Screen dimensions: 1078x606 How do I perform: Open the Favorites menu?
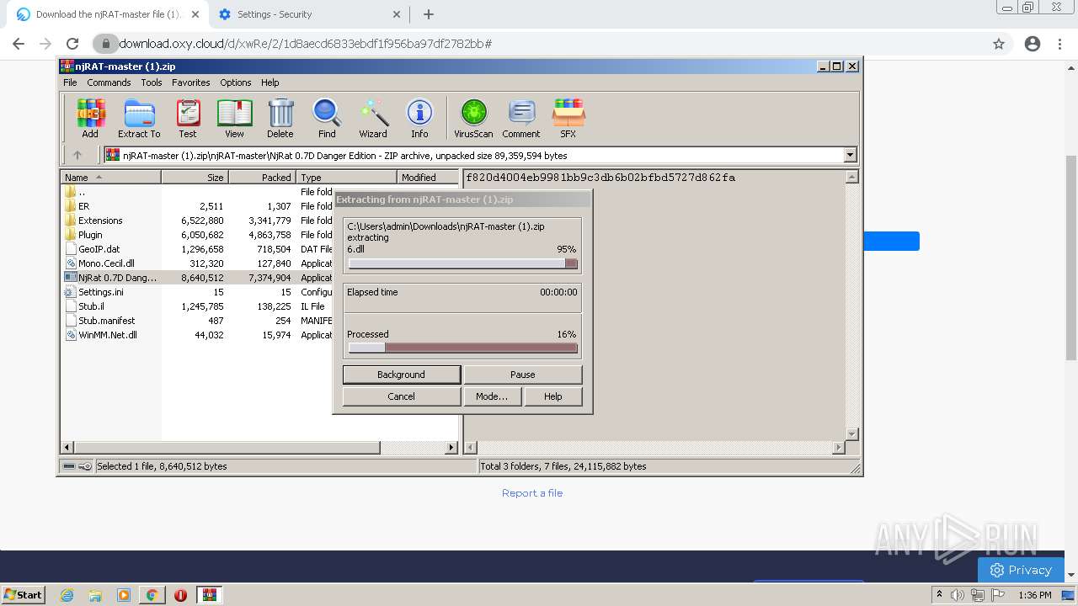coord(191,82)
